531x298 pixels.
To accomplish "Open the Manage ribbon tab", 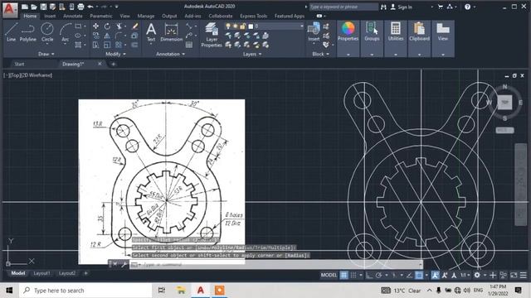I will coord(146,16).
